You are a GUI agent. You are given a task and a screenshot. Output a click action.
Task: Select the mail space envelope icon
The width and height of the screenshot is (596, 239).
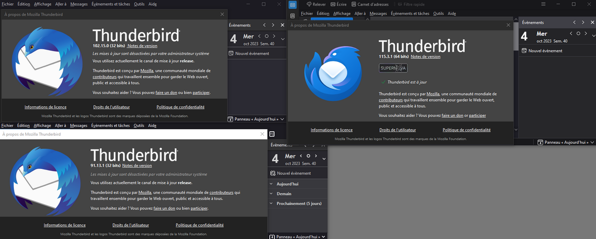(x=293, y=4)
